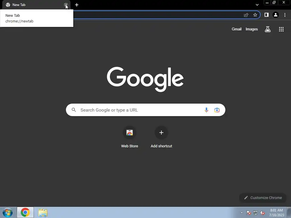291x218 pixels.
Task: Open the Web Store shortcut
Action: (130, 137)
